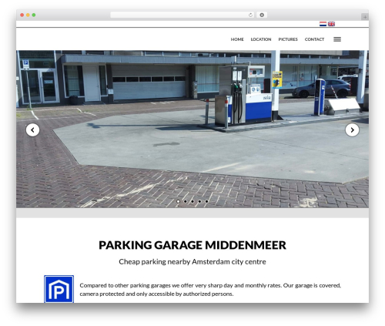The height and width of the screenshot is (326, 385).
Task: Select the second slider dot
Action: tap(186, 201)
